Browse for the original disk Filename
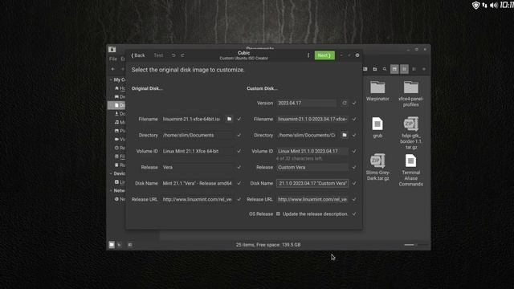Viewport: 514px width, 289px height. pyautogui.click(x=229, y=119)
